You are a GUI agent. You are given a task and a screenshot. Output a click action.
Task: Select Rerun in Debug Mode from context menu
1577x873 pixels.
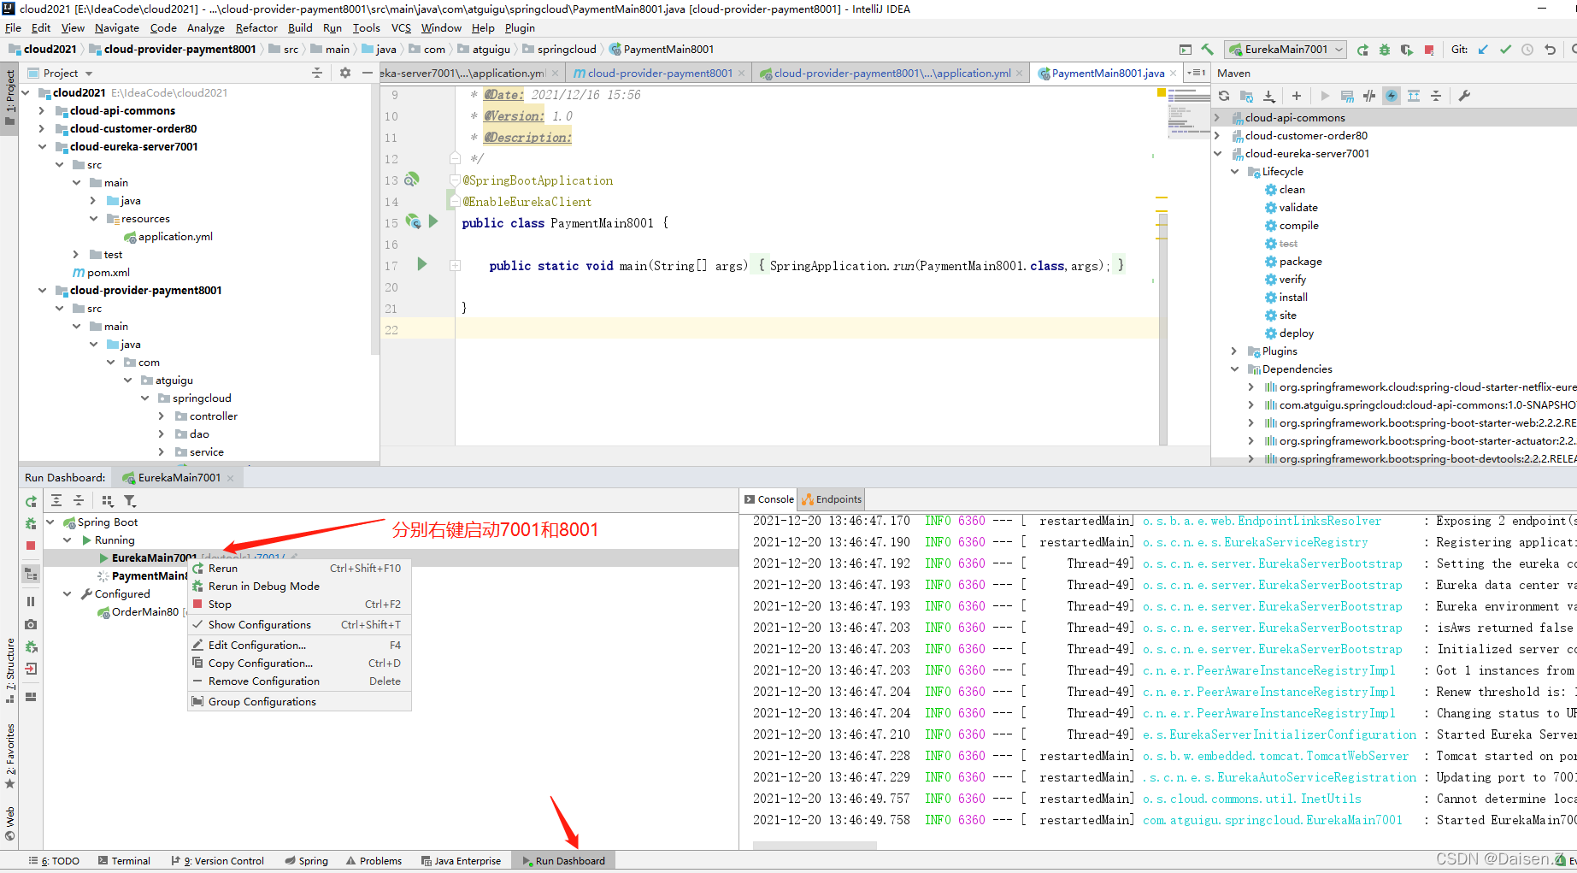coord(299,587)
